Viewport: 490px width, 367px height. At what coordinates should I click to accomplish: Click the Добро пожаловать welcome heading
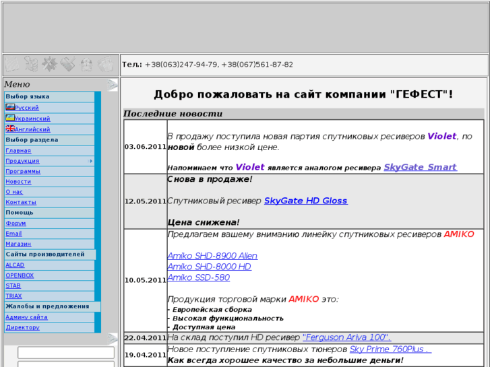(303, 94)
